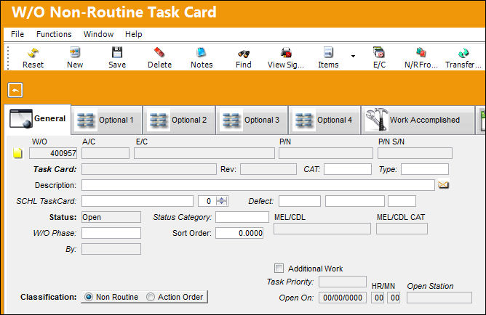Click the W/O field showing 400957
Viewport: 486px width, 315px height.
coord(53,153)
